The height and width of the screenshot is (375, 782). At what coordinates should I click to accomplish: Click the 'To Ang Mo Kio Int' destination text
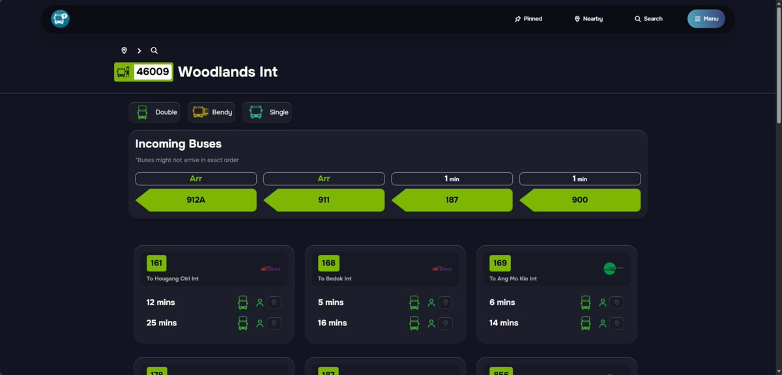(514, 279)
